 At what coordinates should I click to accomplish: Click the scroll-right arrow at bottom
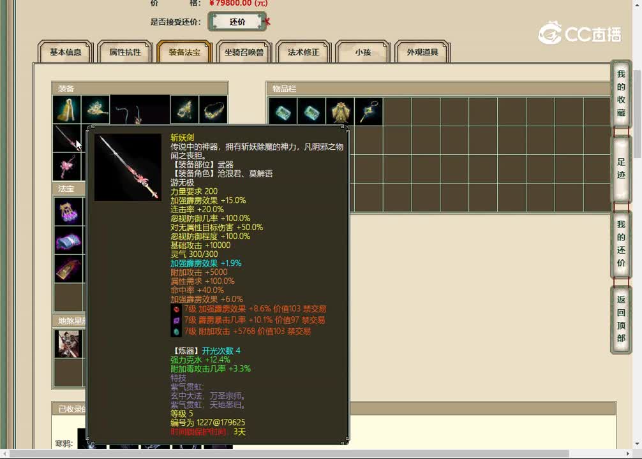tap(628, 454)
